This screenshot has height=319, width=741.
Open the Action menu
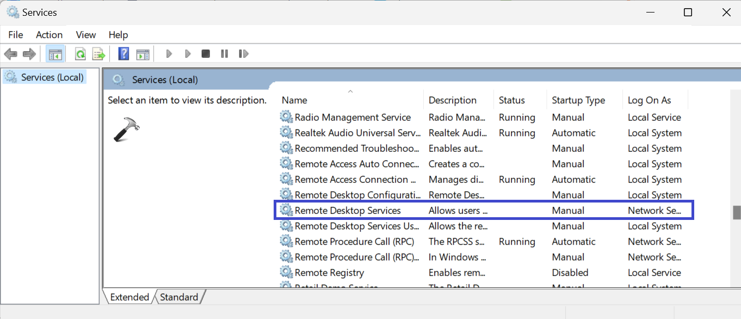coord(49,35)
